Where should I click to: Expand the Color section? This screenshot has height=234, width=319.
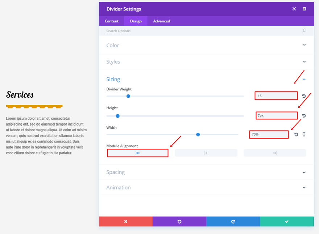[304, 45]
